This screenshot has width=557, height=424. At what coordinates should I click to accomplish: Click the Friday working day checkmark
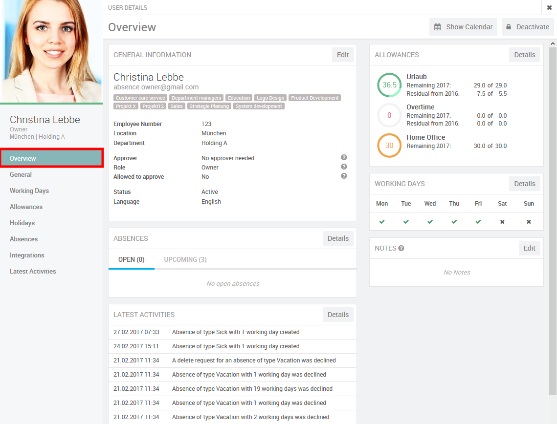tap(478, 222)
